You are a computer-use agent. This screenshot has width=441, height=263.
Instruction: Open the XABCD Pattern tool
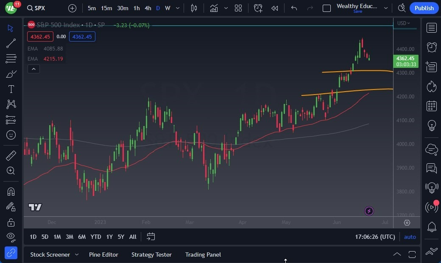(x=11, y=104)
